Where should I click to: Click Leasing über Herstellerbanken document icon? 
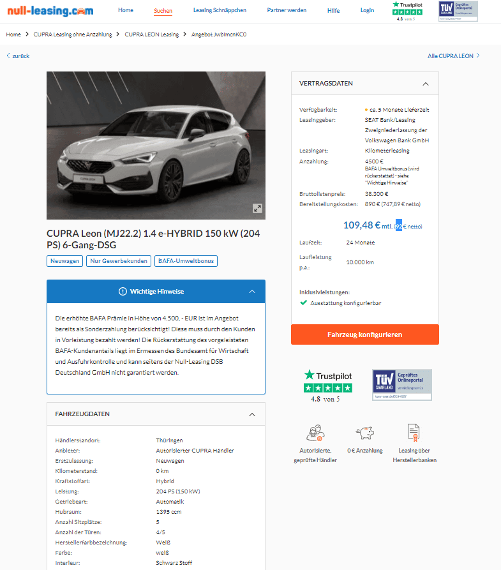414,433
